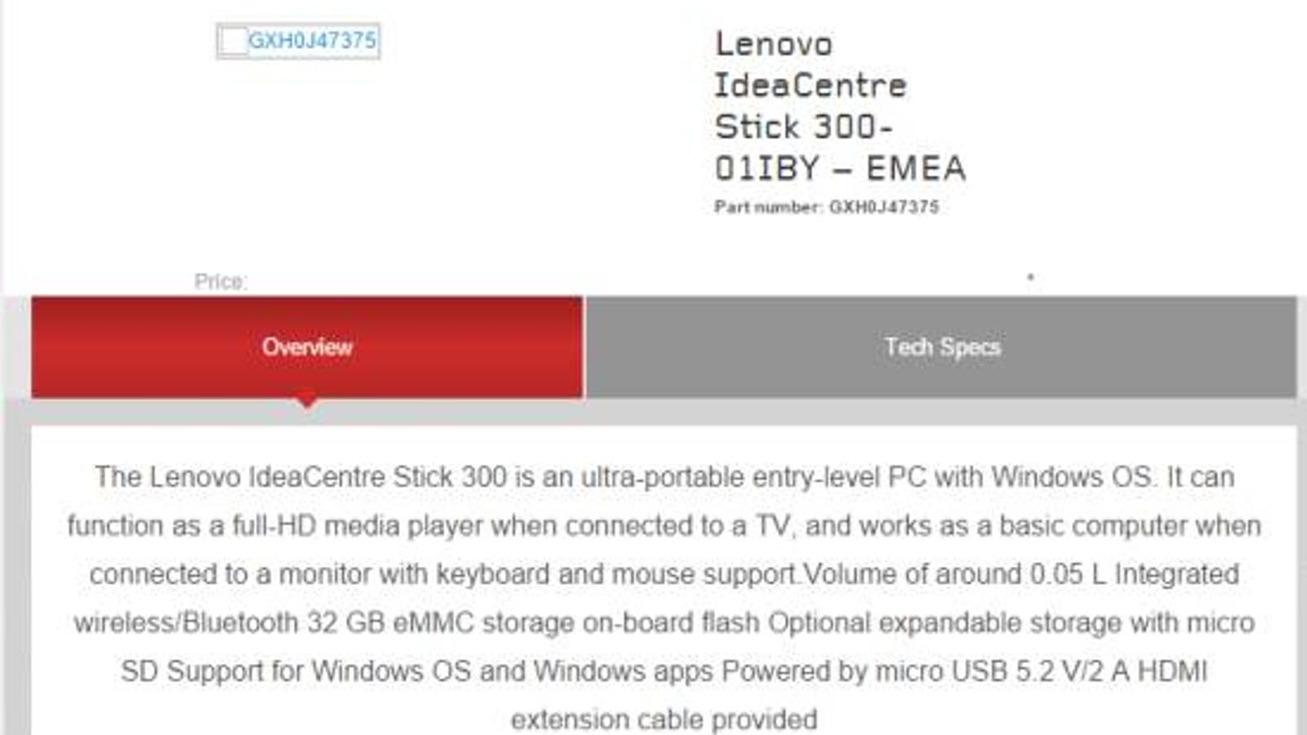Click the small asterisk above Tech Specs

point(1031,277)
